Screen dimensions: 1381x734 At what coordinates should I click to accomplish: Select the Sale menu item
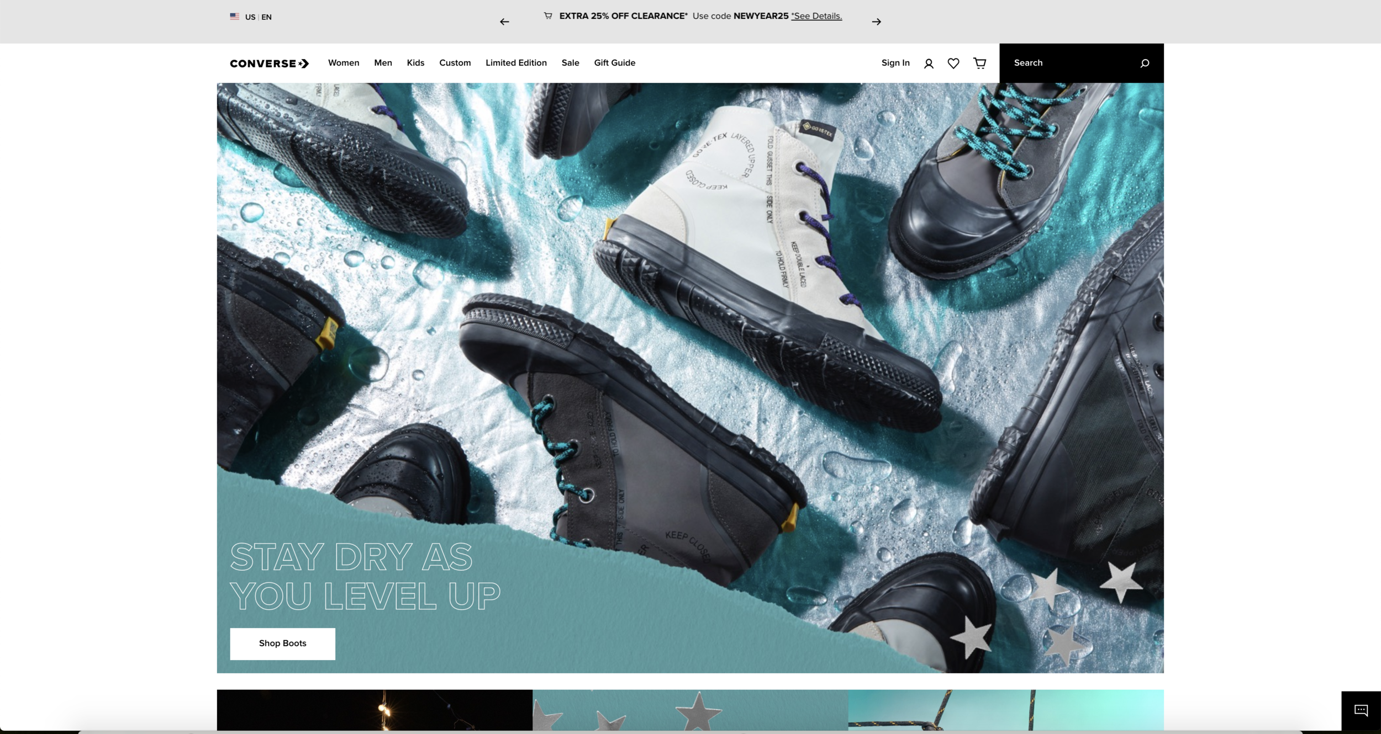point(571,63)
